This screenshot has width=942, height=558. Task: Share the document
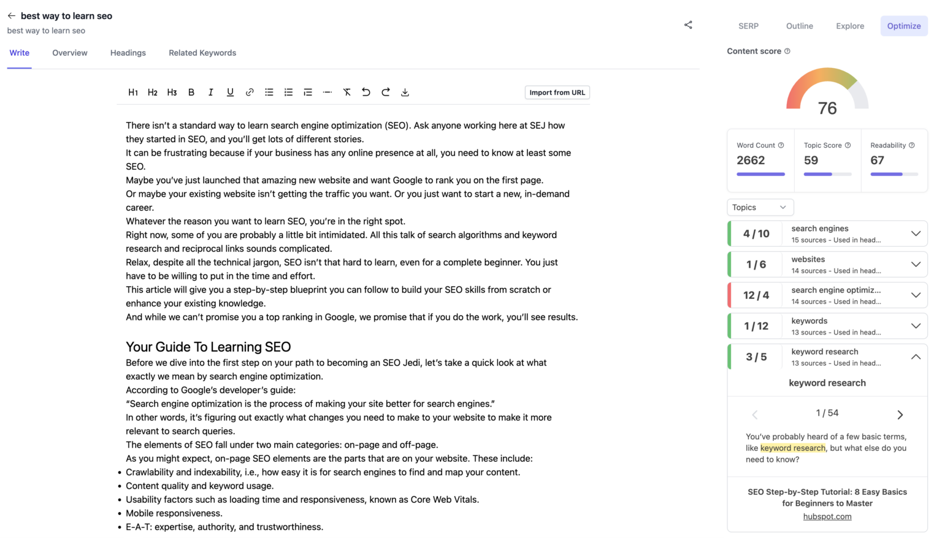point(688,25)
